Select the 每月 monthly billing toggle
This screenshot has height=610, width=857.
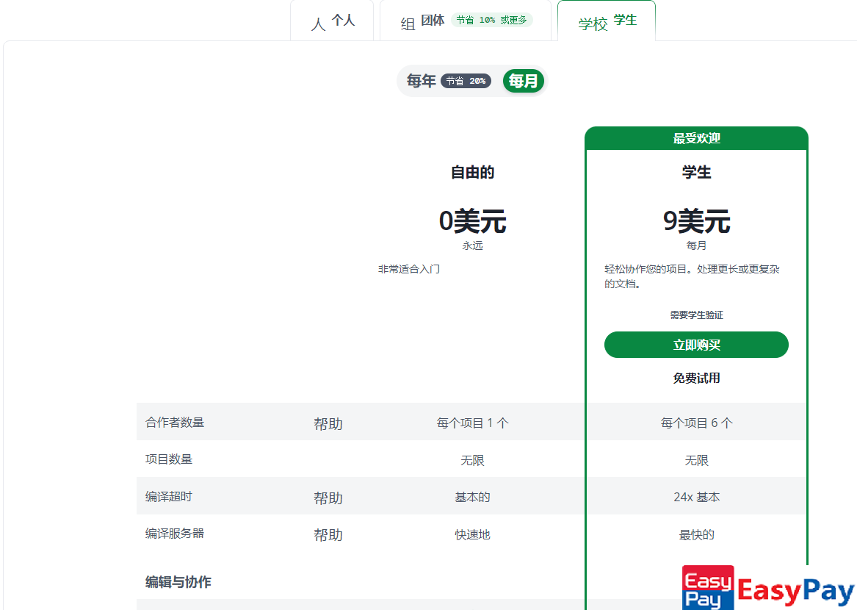[524, 81]
